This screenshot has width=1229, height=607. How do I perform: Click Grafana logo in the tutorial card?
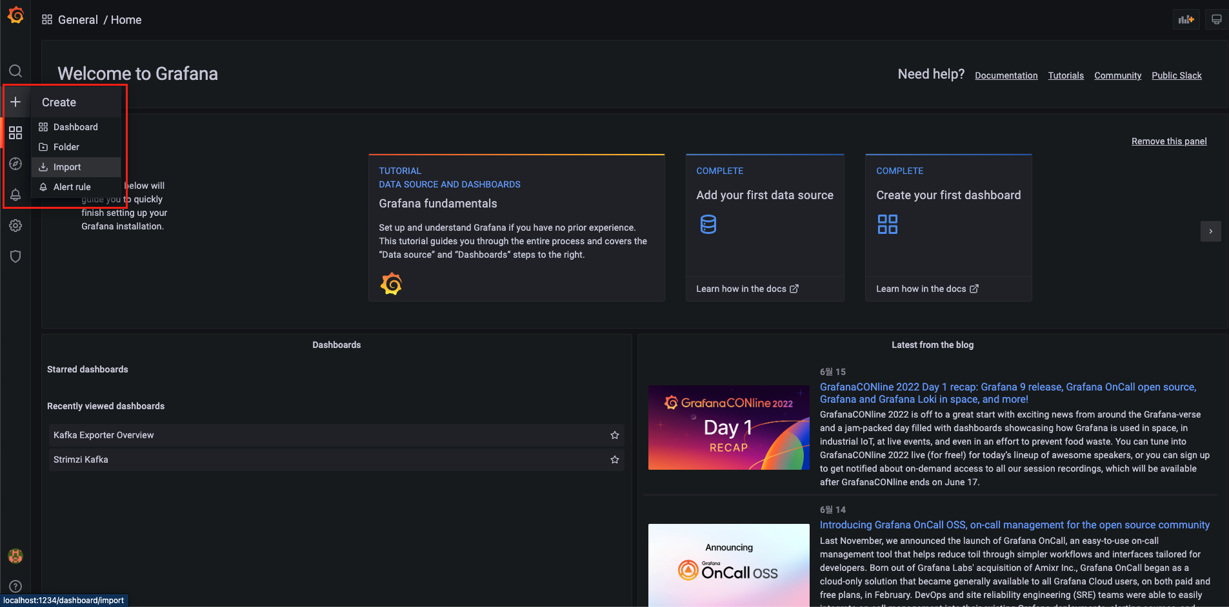[x=391, y=284]
